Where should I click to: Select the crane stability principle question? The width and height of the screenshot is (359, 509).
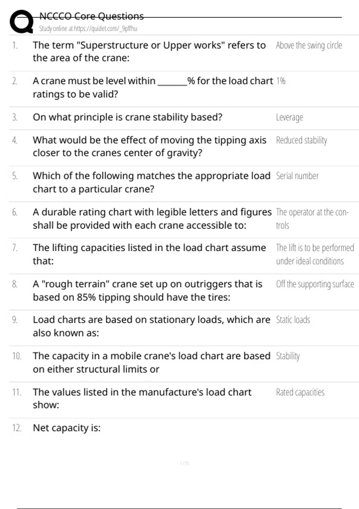[127, 117]
